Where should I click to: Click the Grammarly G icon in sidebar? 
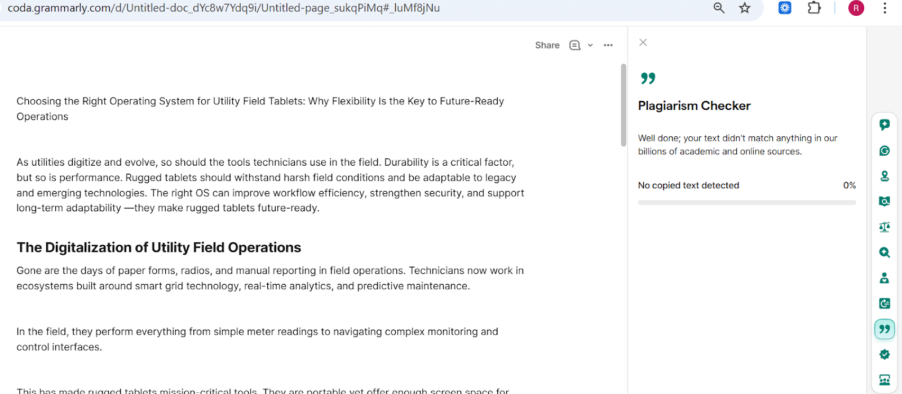(x=885, y=150)
